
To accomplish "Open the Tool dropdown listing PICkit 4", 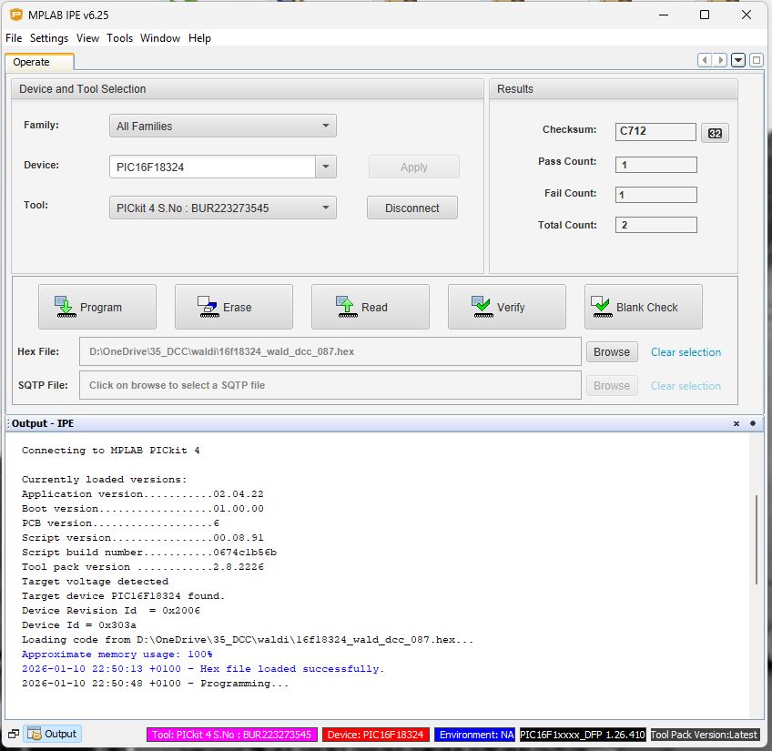I will coord(223,208).
